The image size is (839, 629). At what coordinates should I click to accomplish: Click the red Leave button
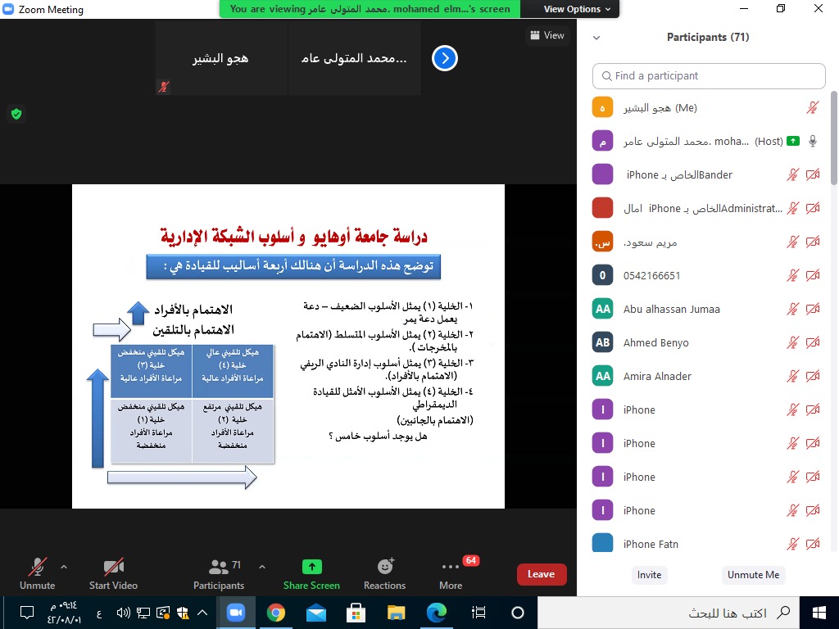[541, 574]
